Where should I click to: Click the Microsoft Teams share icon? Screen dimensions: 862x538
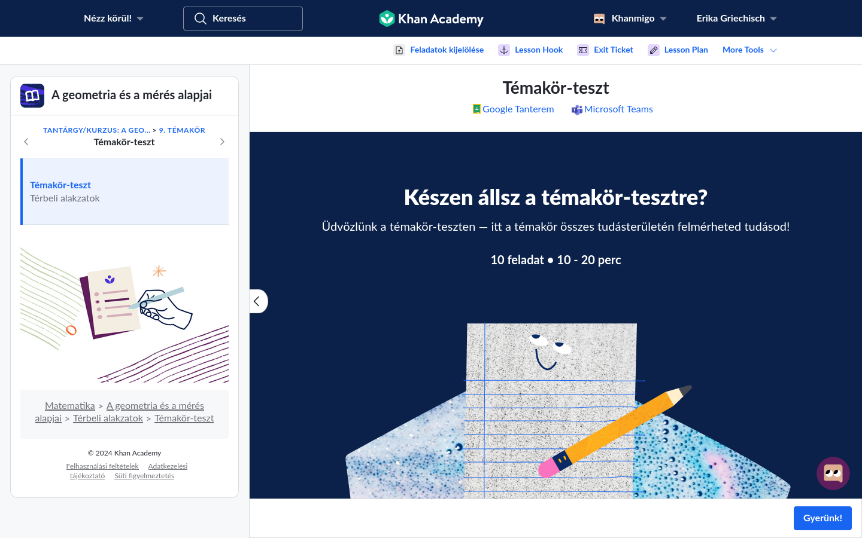[576, 109]
